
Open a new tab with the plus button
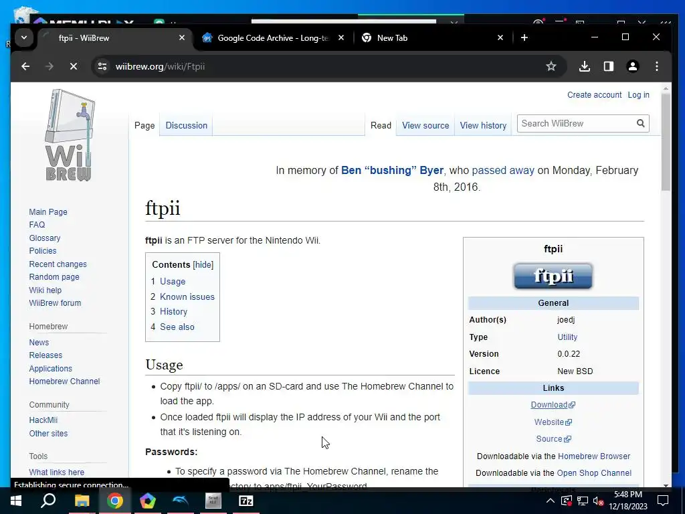[524, 38]
